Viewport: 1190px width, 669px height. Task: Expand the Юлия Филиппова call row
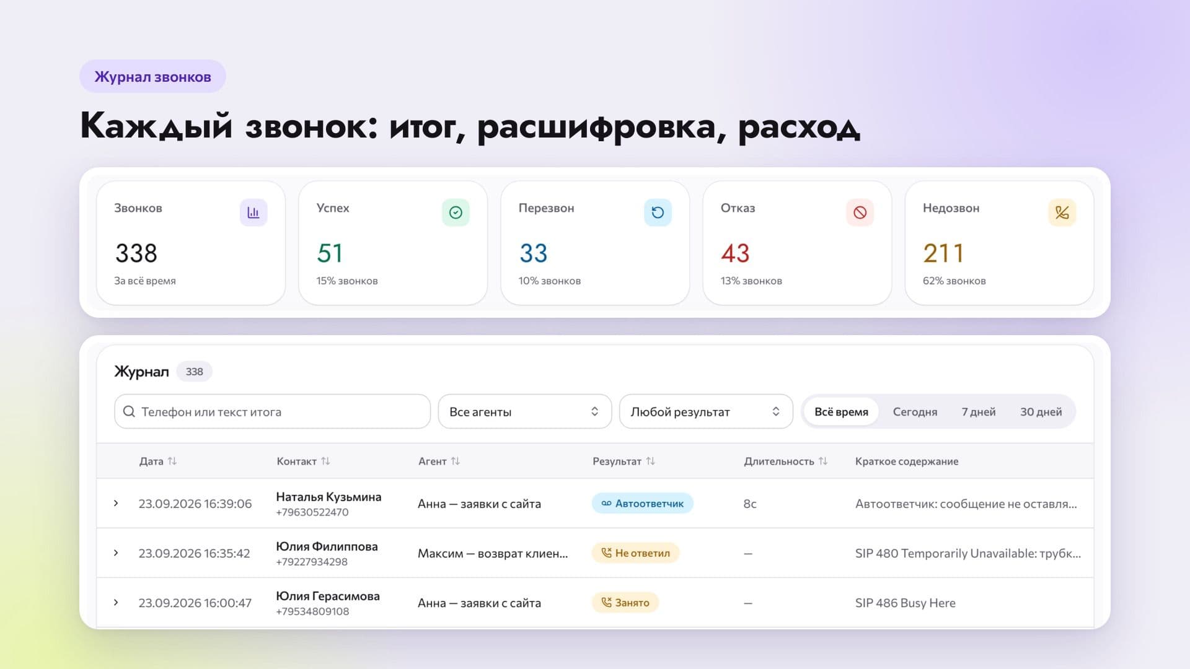(x=116, y=553)
